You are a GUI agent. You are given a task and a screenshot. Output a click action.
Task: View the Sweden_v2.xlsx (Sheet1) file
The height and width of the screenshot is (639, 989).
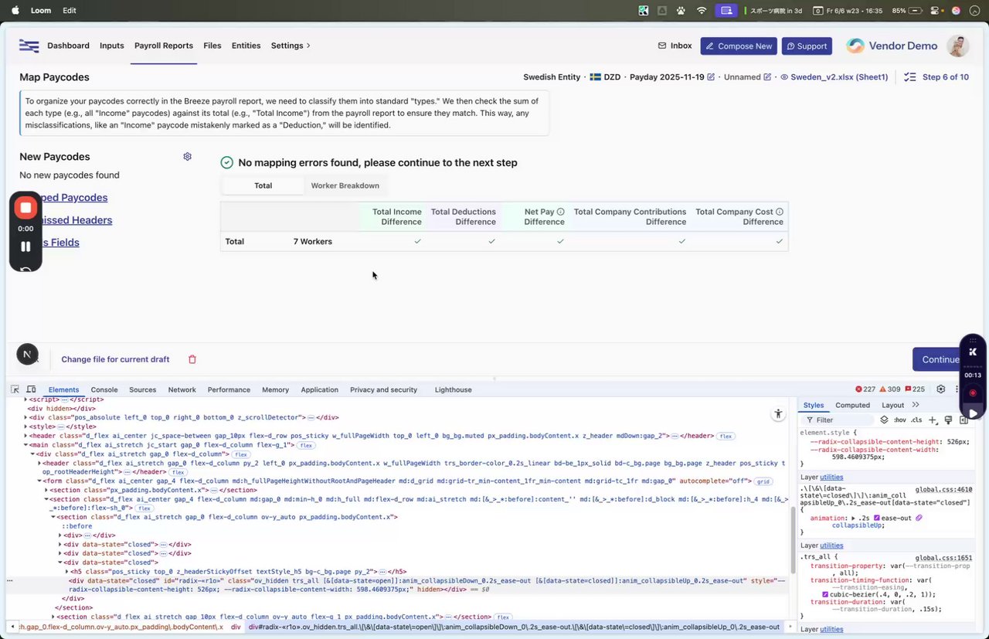point(834,77)
